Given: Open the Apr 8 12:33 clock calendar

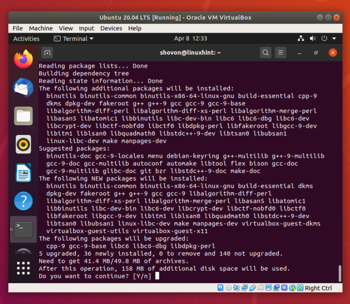Looking at the screenshot, I should [x=190, y=39].
